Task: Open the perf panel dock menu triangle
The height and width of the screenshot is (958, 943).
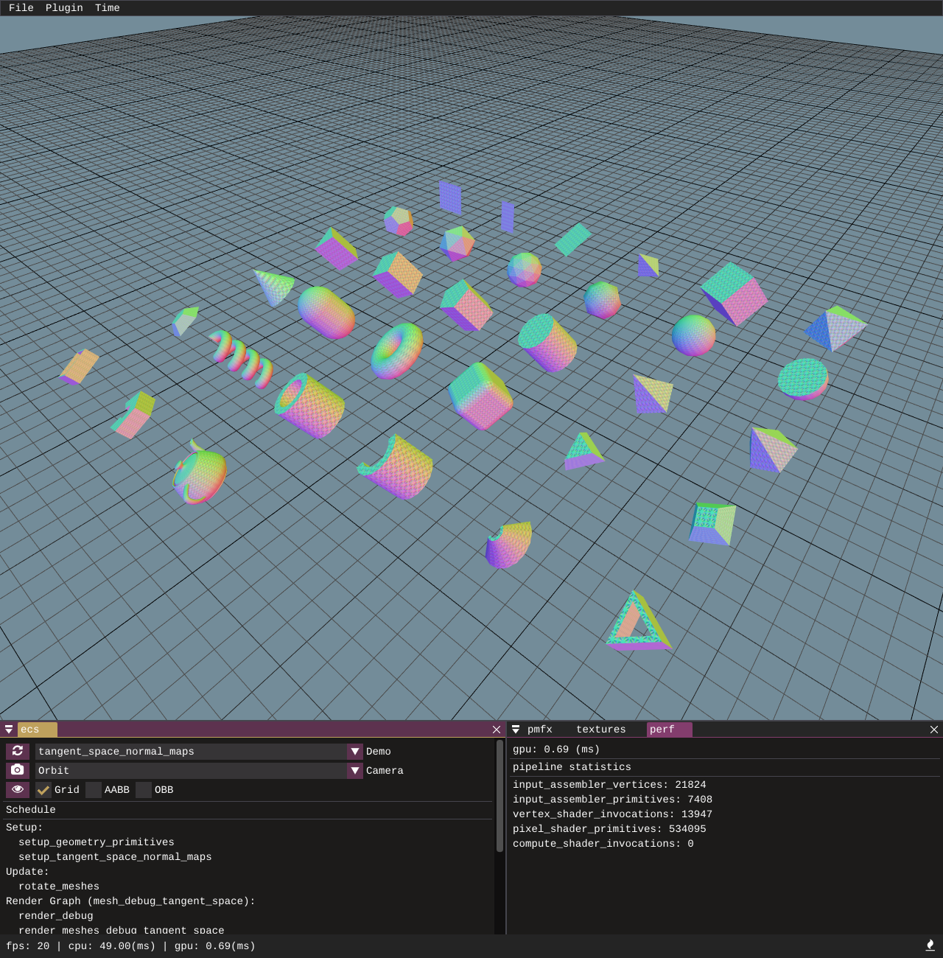Action: pos(516,730)
